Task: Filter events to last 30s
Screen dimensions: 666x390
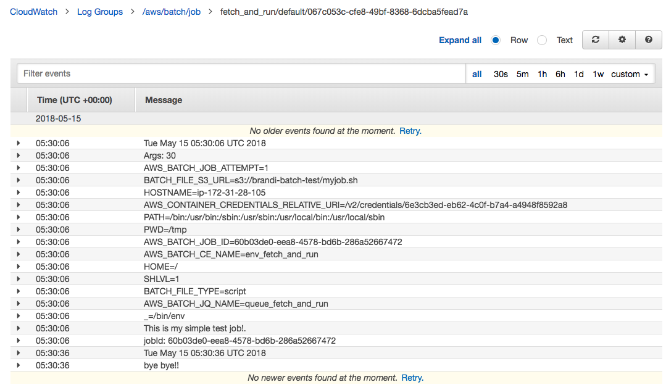Action: [501, 74]
